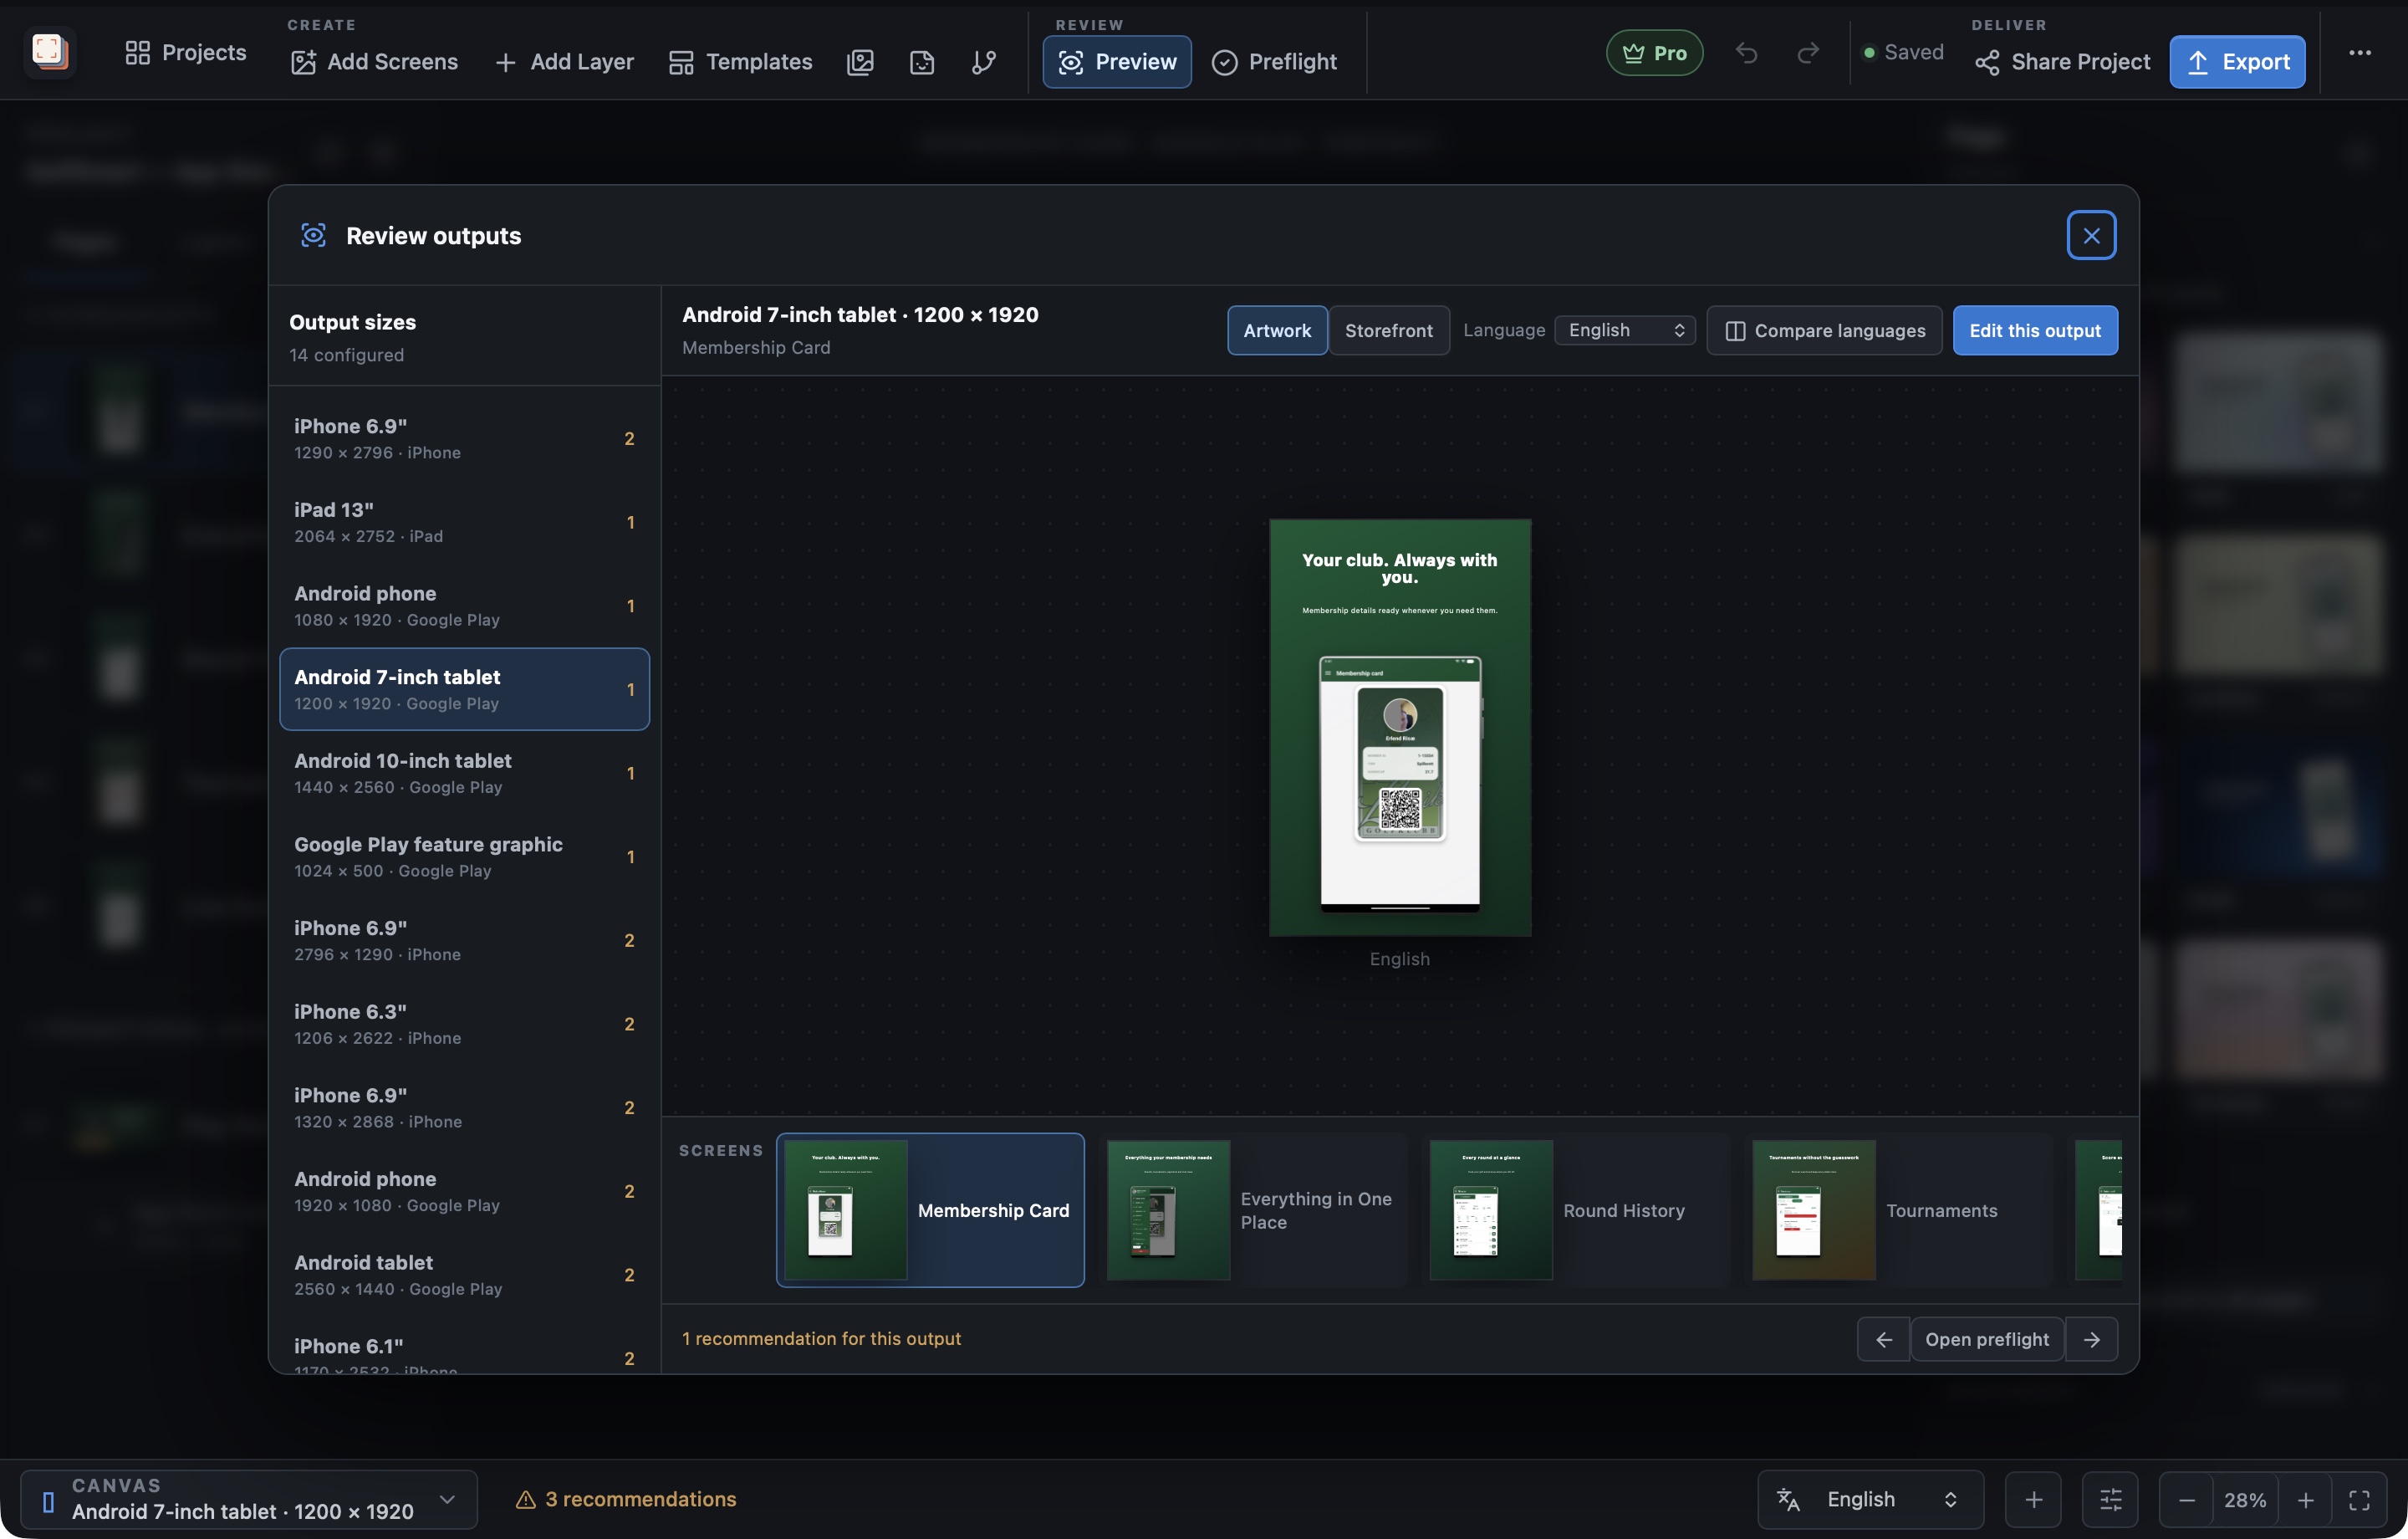Click the Add Screens button
This screenshot has height=1539, width=2408.
(374, 62)
